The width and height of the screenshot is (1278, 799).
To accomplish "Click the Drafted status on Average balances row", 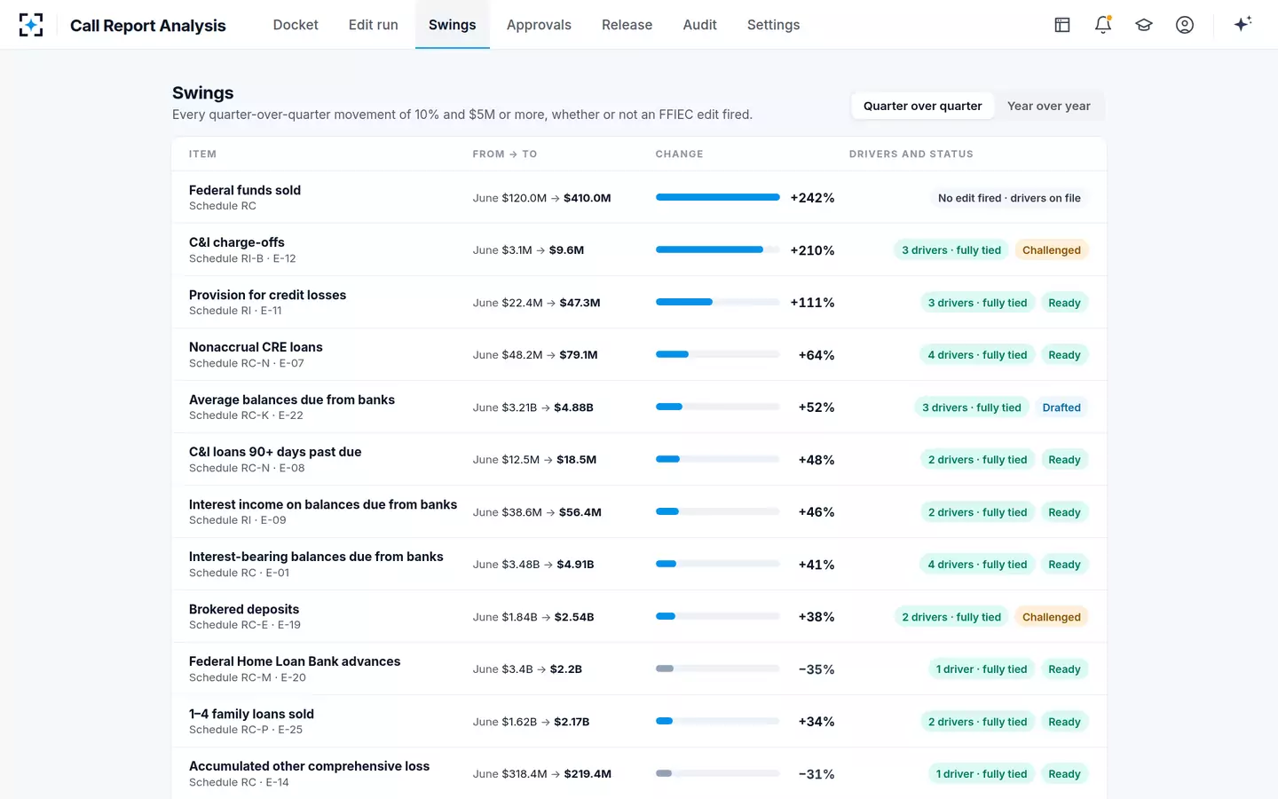I will 1061,407.
